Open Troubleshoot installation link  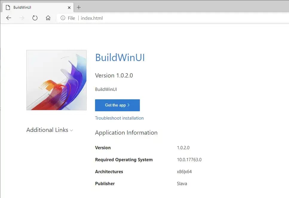(x=119, y=118)
